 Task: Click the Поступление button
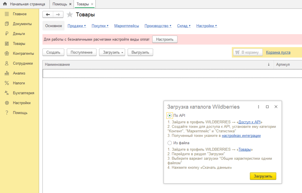pos(81,52)
